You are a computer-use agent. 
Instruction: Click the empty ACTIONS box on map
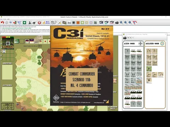(7, 94)
